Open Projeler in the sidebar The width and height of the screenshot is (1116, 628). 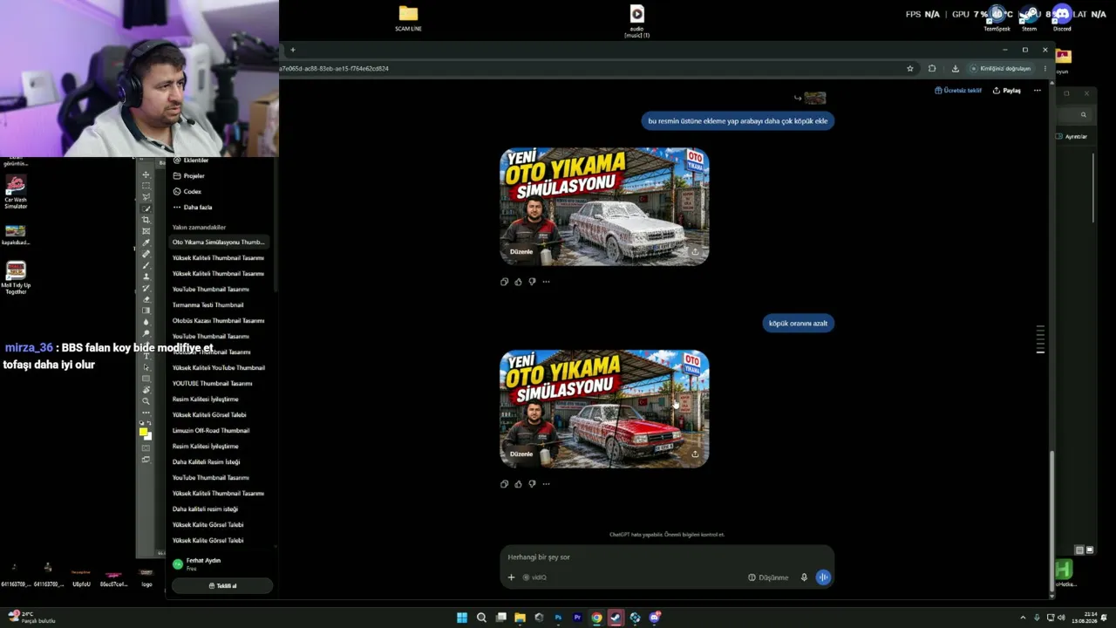tap(189, 176)
